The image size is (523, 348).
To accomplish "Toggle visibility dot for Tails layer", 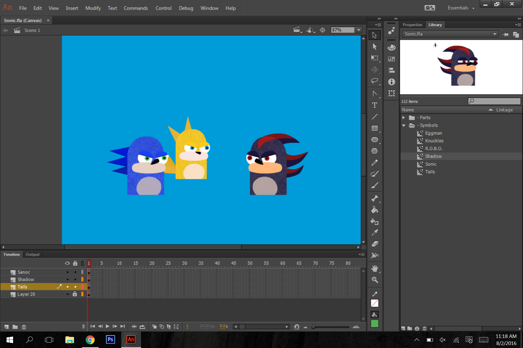I will pos(68,287).
